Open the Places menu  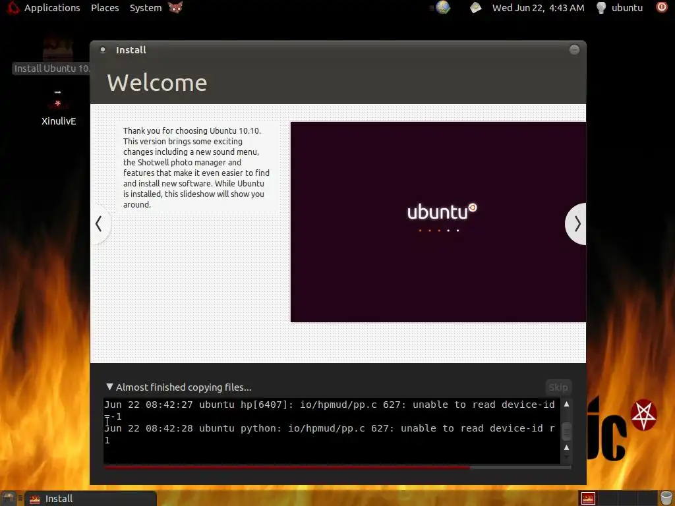(105, 8)
